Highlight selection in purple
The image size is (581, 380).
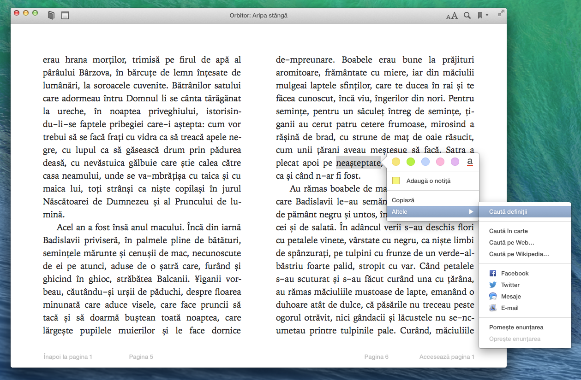[455, 162]
